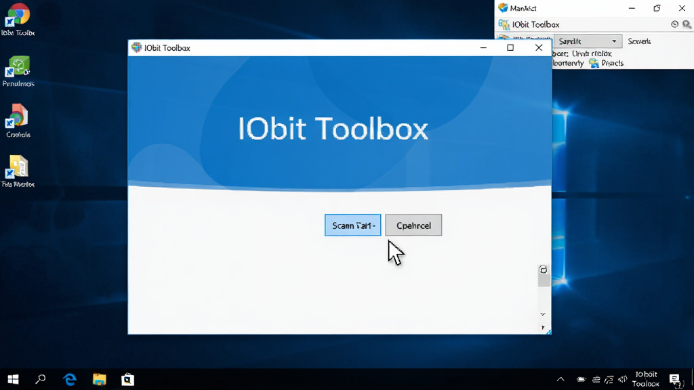Open the green recycle desktop shortcut

(18, 72)
